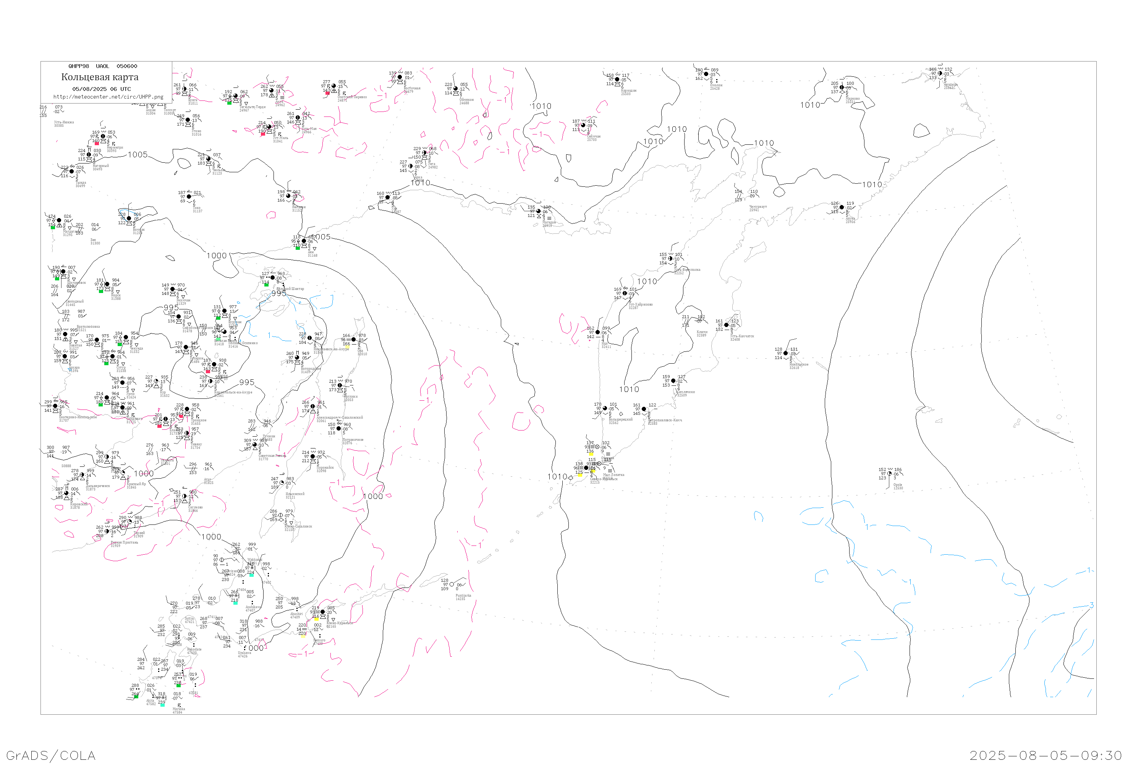Click the diamond symbol beside Большерецкий station
The height and width of the screenshot is (764, 1146).
click(x=621, y=414)
